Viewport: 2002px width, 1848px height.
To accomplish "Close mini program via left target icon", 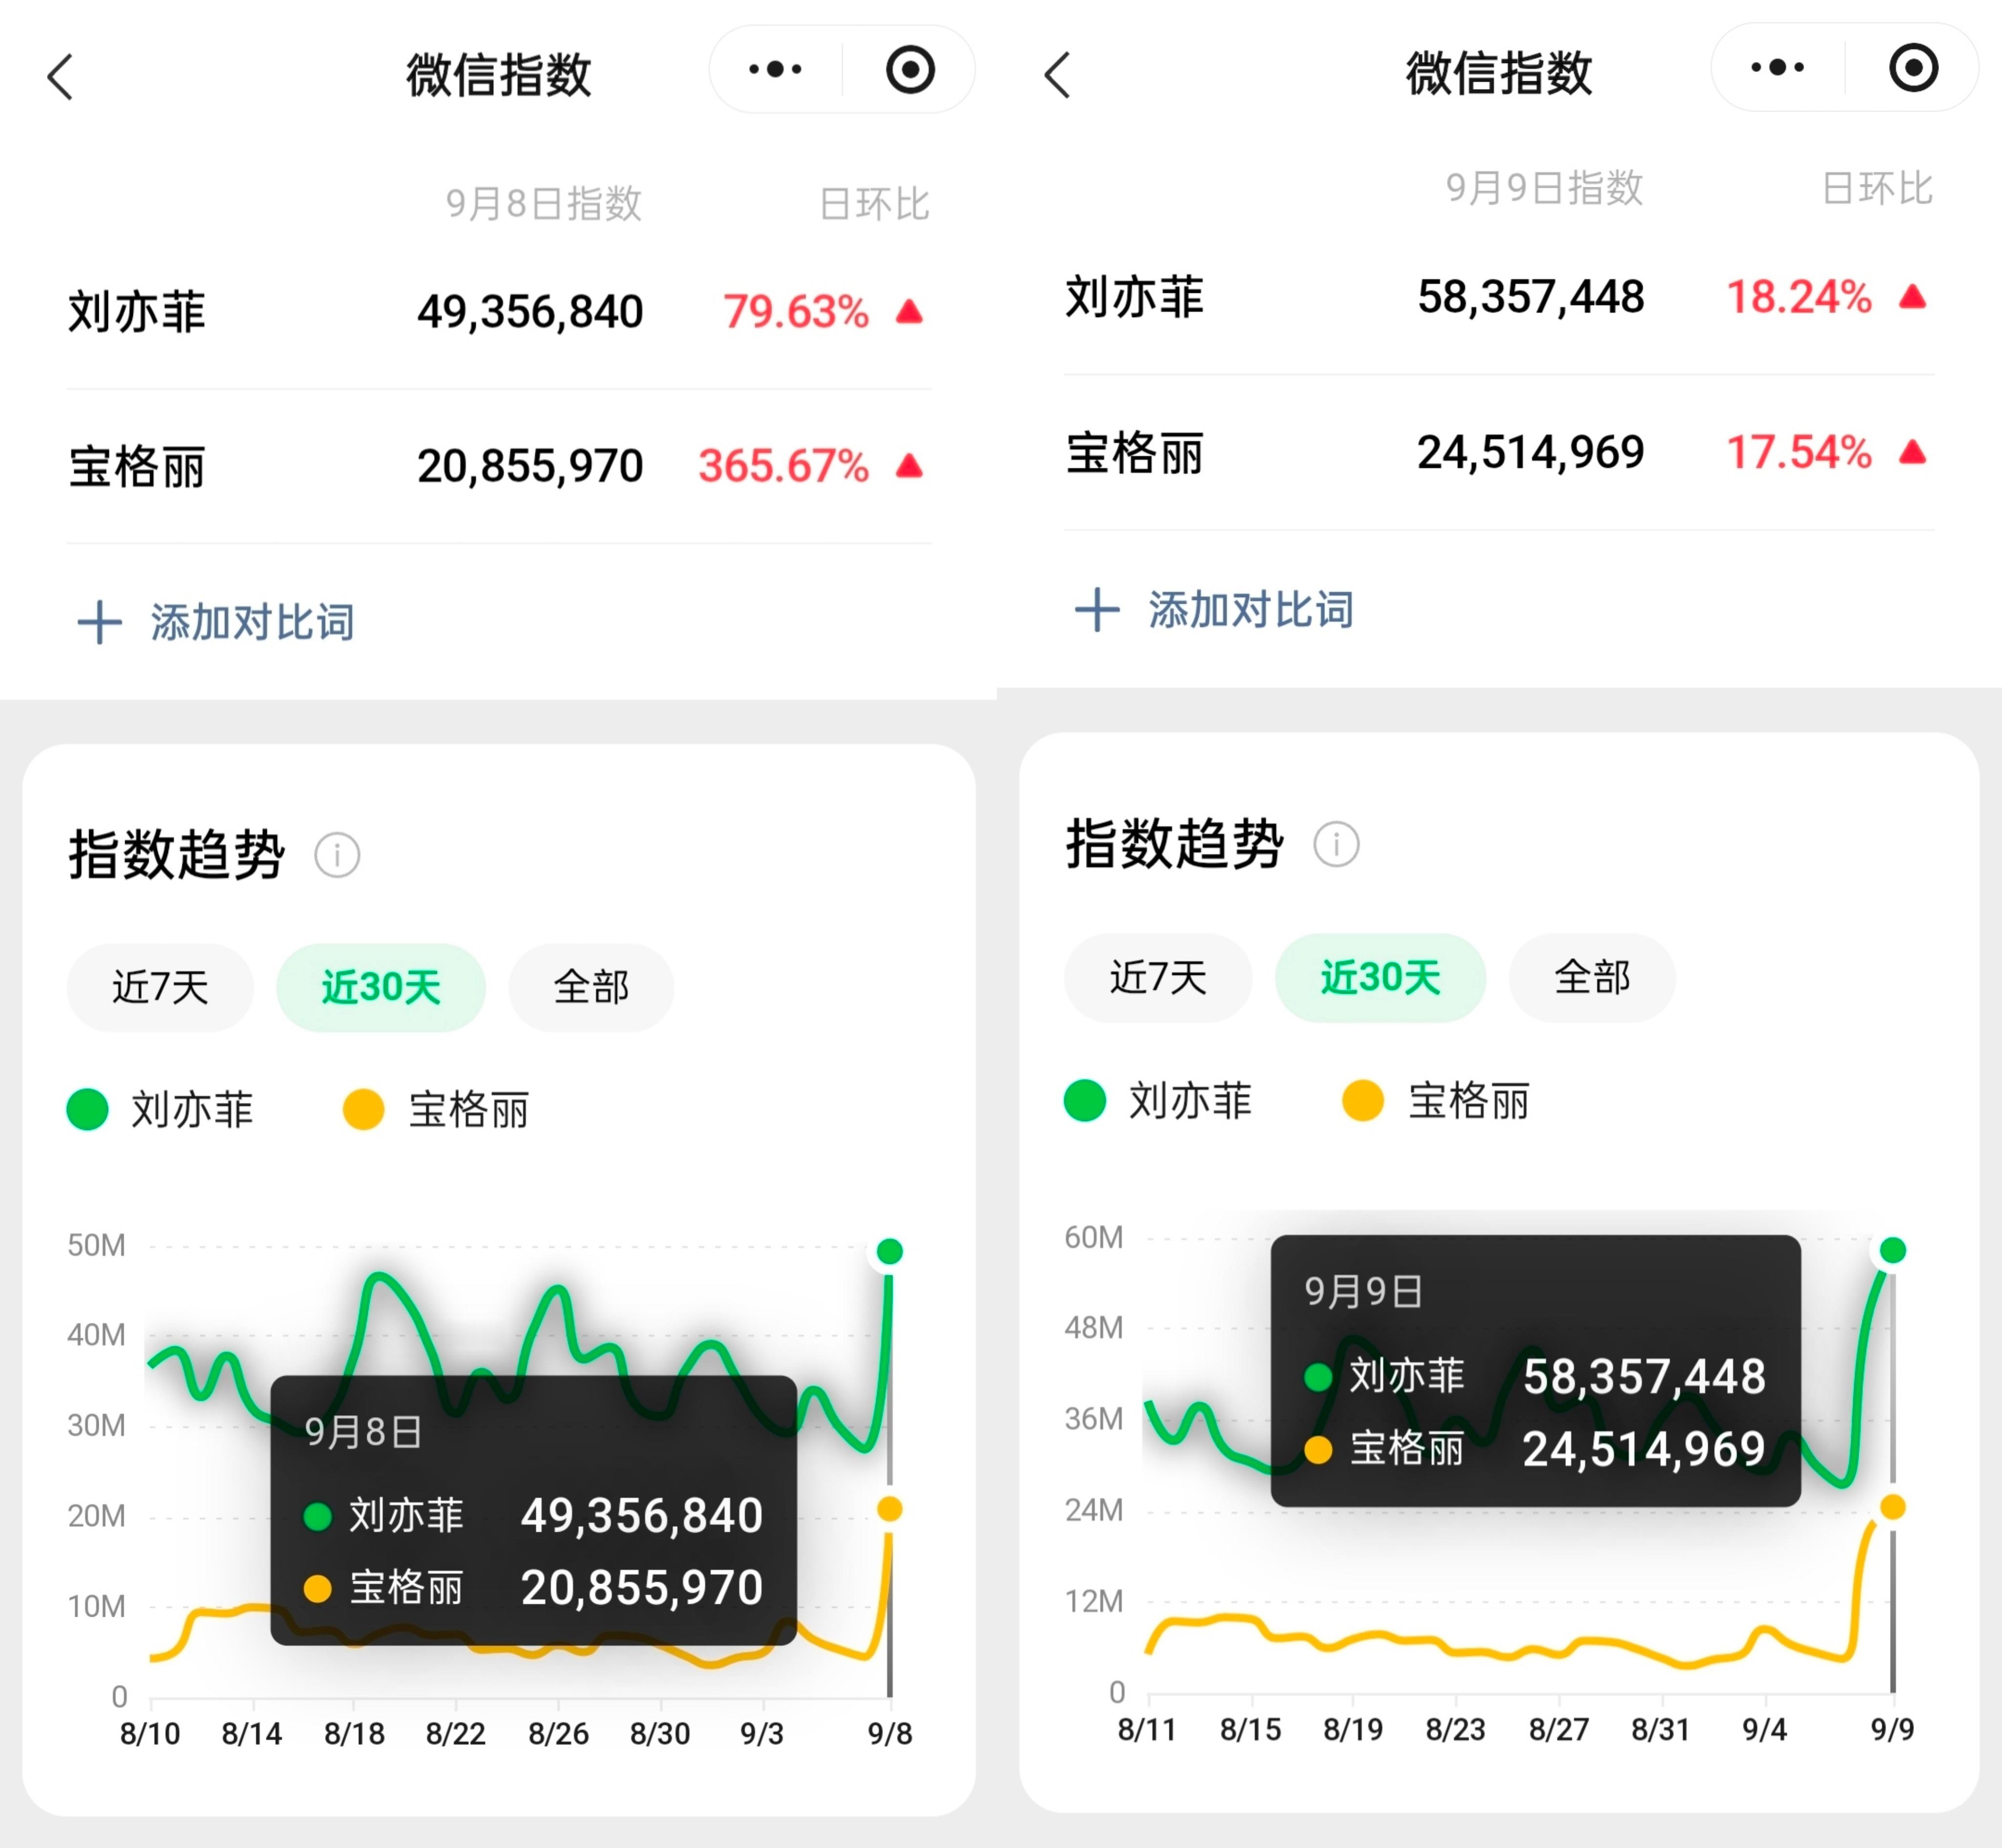I will (x=910, y=69).
